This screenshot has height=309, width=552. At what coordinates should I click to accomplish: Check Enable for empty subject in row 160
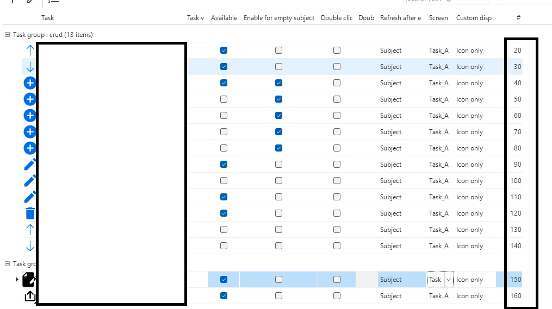click(x=278, y=295)
